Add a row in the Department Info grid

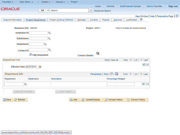pos(143,84)
